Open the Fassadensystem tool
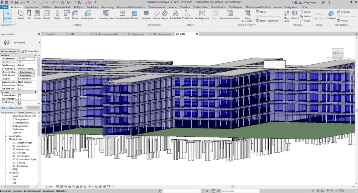 point(106,15)
